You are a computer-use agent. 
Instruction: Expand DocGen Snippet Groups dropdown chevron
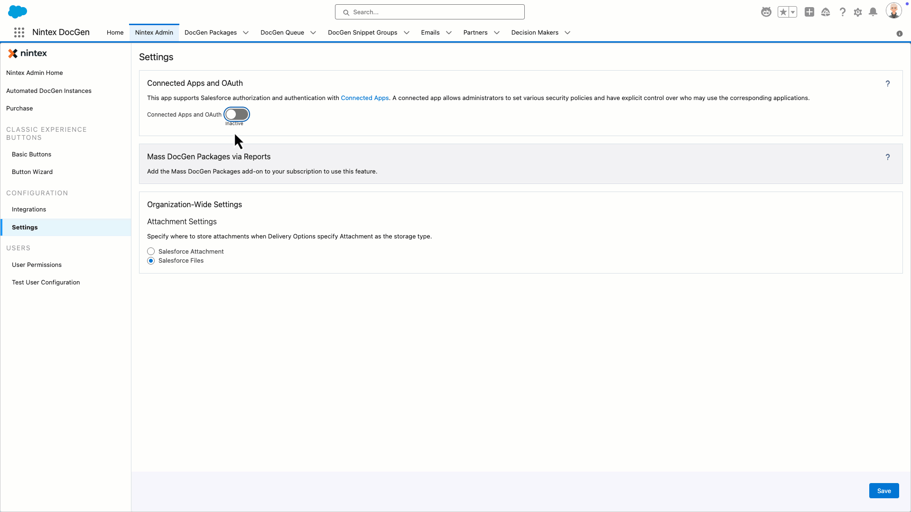(407, 33)
